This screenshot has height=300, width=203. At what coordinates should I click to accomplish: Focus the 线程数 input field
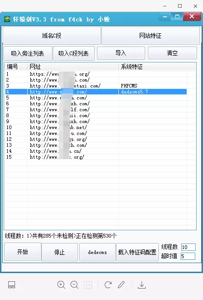(188, 247)
